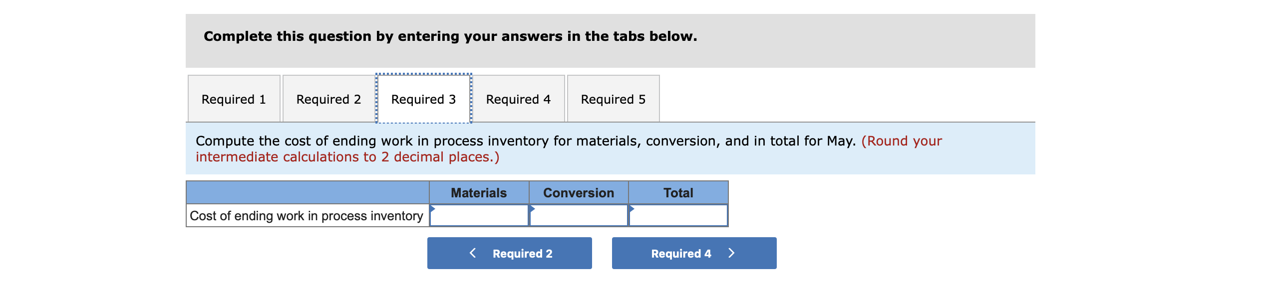Click the left chevron on the Required 2 button
The image size is (1268, 294).
(472, 253)
